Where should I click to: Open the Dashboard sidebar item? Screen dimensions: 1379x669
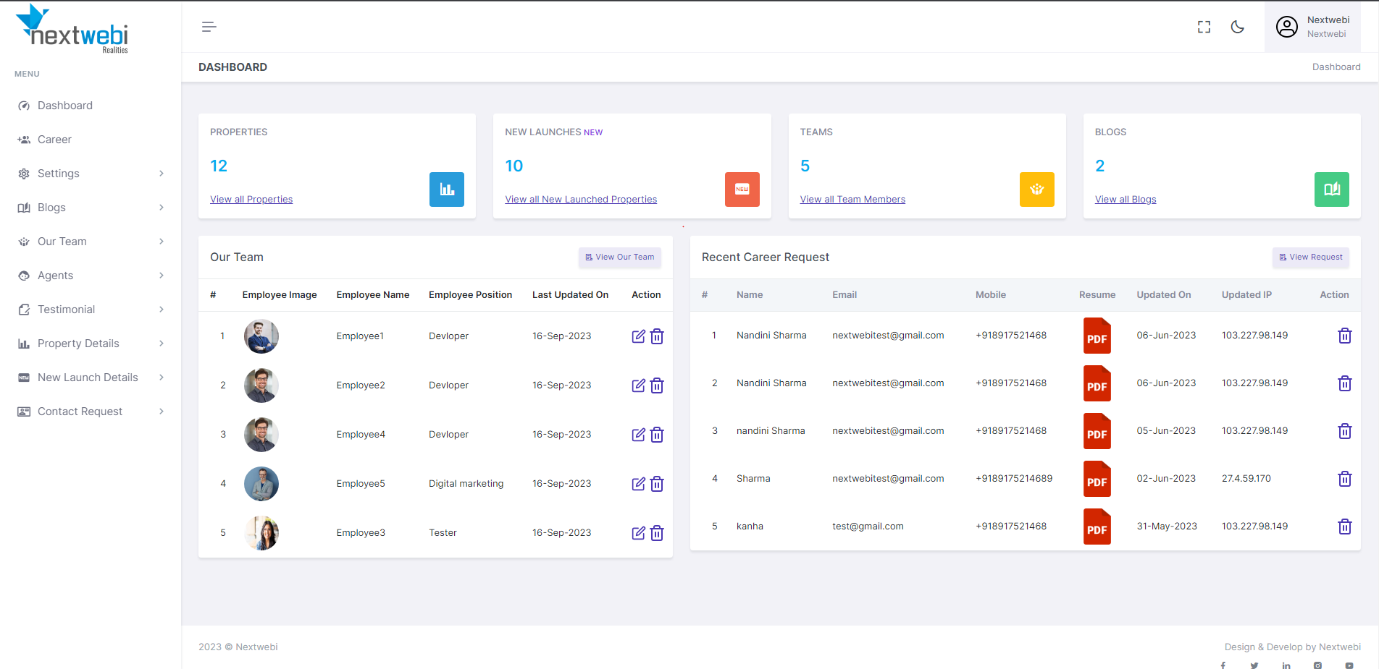tap(65, 106)
